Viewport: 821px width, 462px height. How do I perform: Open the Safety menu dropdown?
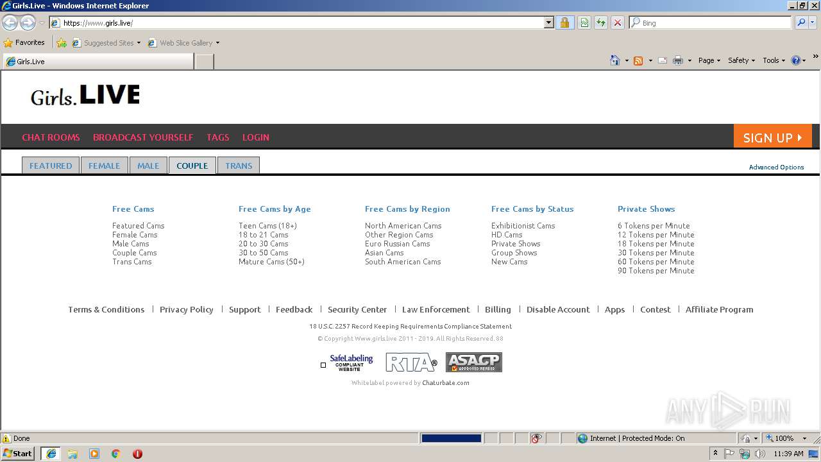pos(741,60)
